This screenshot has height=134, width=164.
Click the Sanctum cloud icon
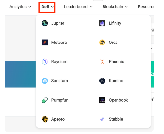click(45, 81)
